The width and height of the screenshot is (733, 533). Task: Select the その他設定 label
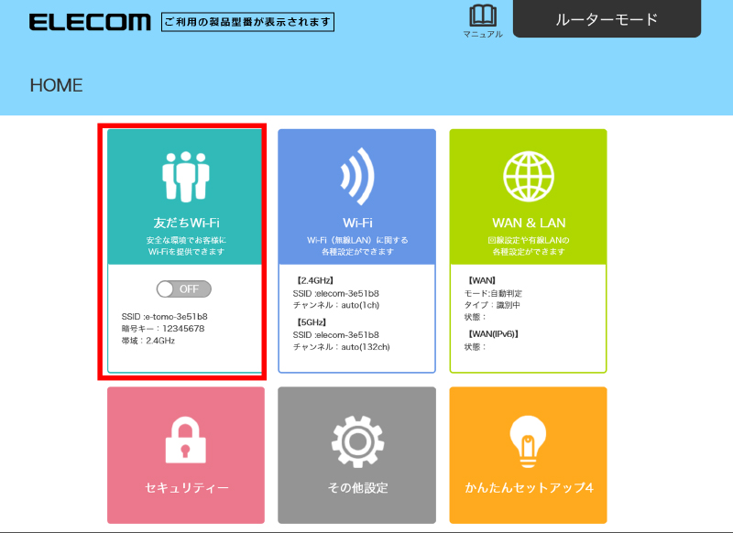[357, 488]
